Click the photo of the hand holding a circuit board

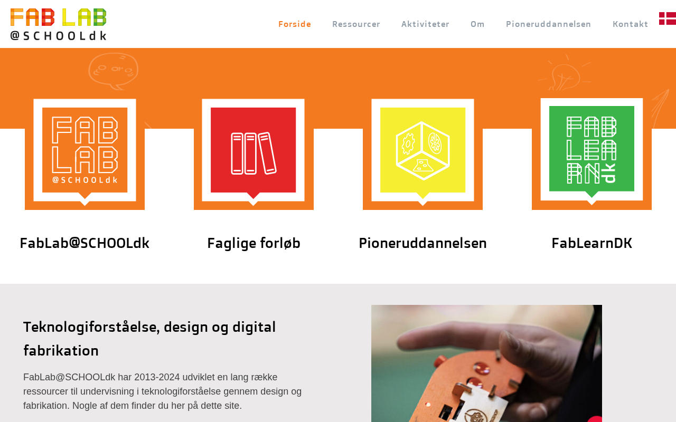pyautogui.click(x=486, y=363)
